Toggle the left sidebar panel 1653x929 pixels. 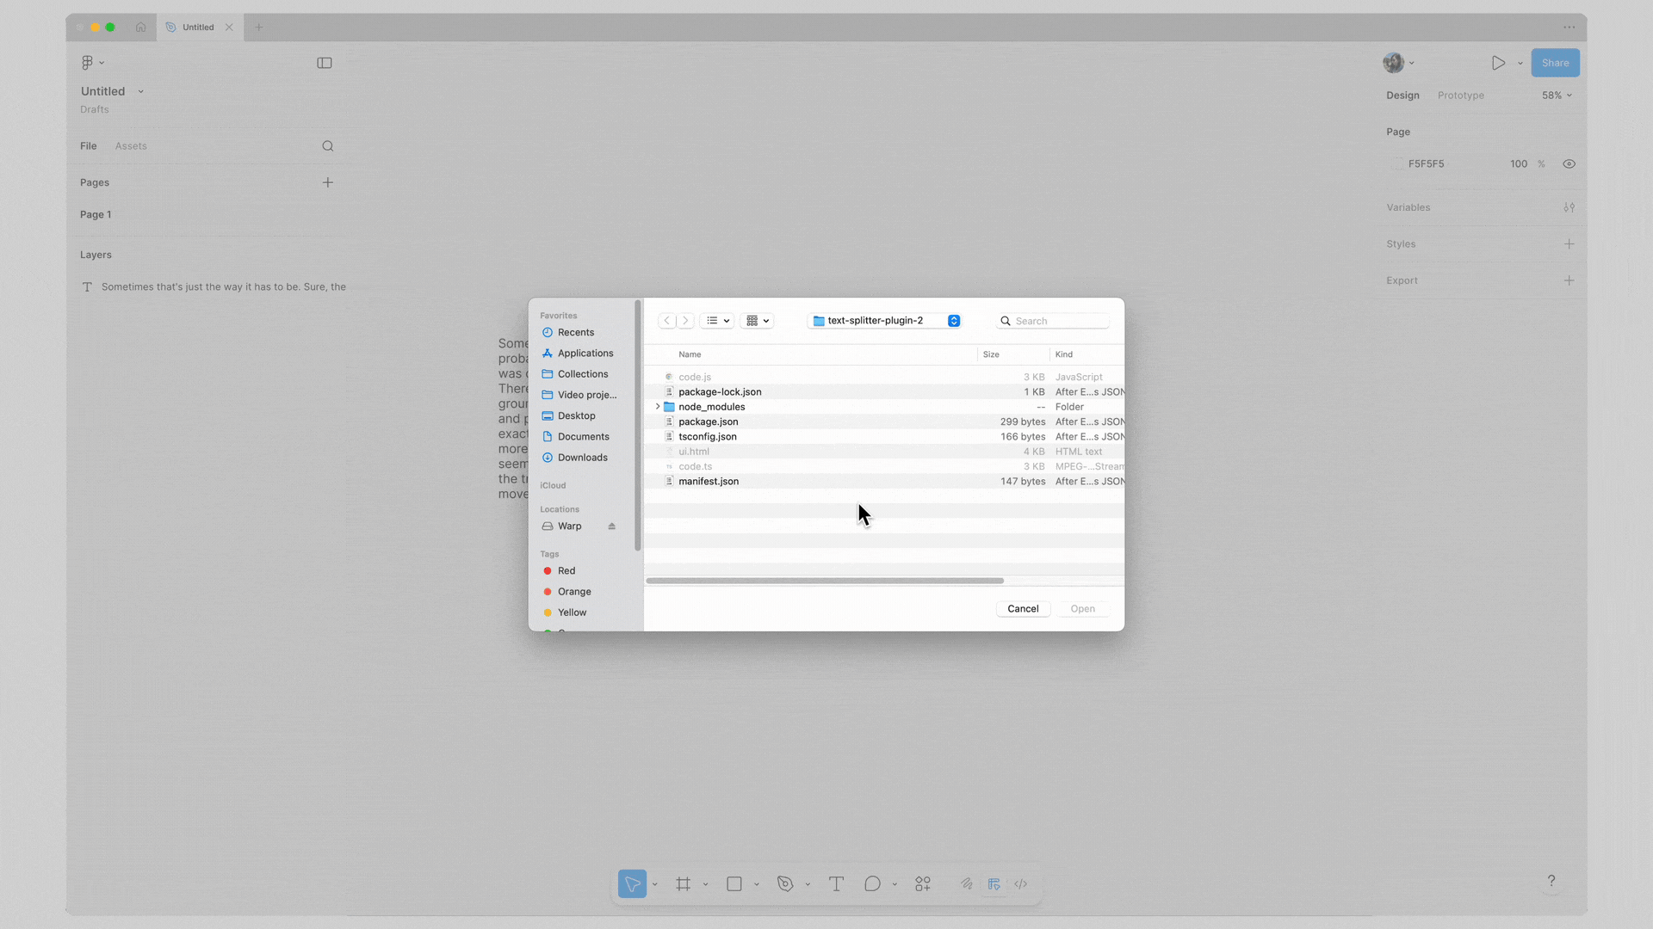coord(325,63)
